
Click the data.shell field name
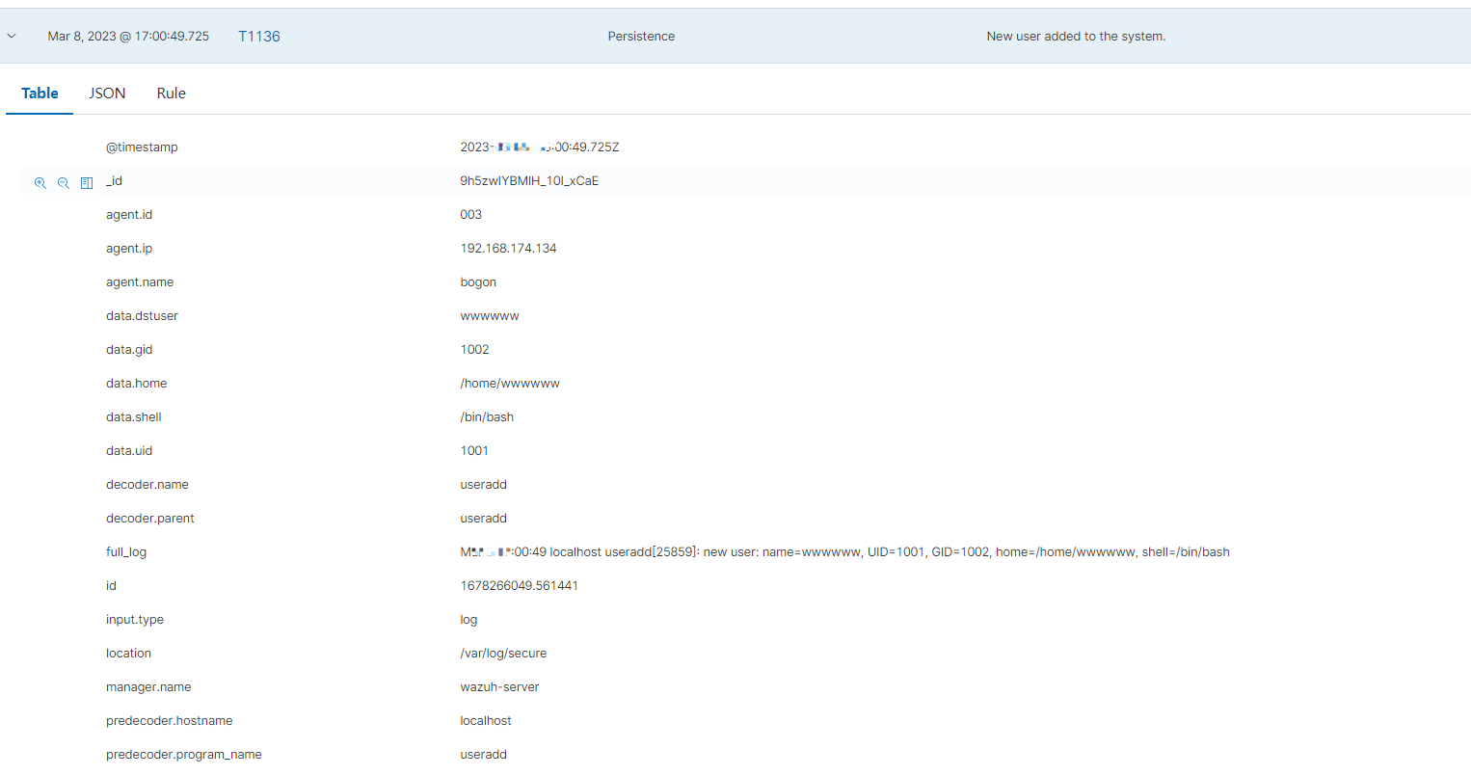(x=134, y=417)
